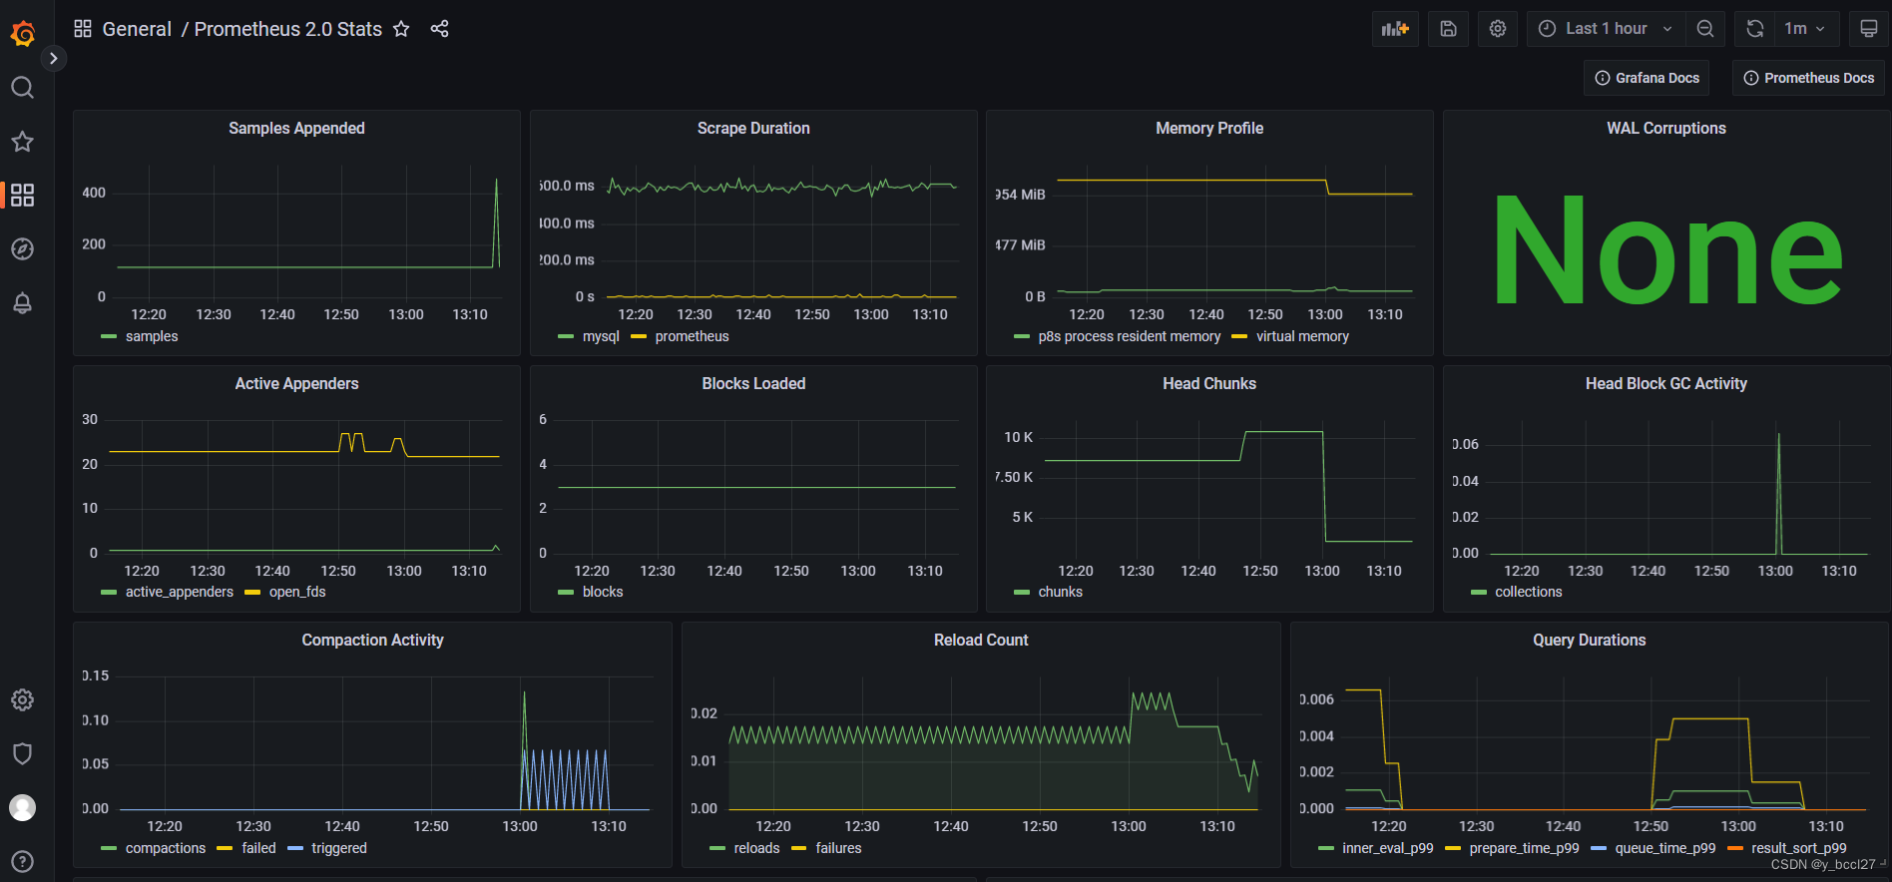1892x882 pixels.
Task: Open the WAL Corruptions panel menu
Action: [x=1665, y=128]
